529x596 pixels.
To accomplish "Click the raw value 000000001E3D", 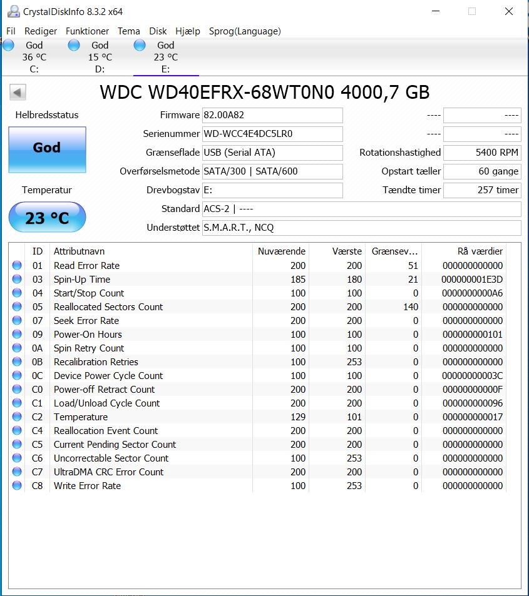I will (472, 280).
